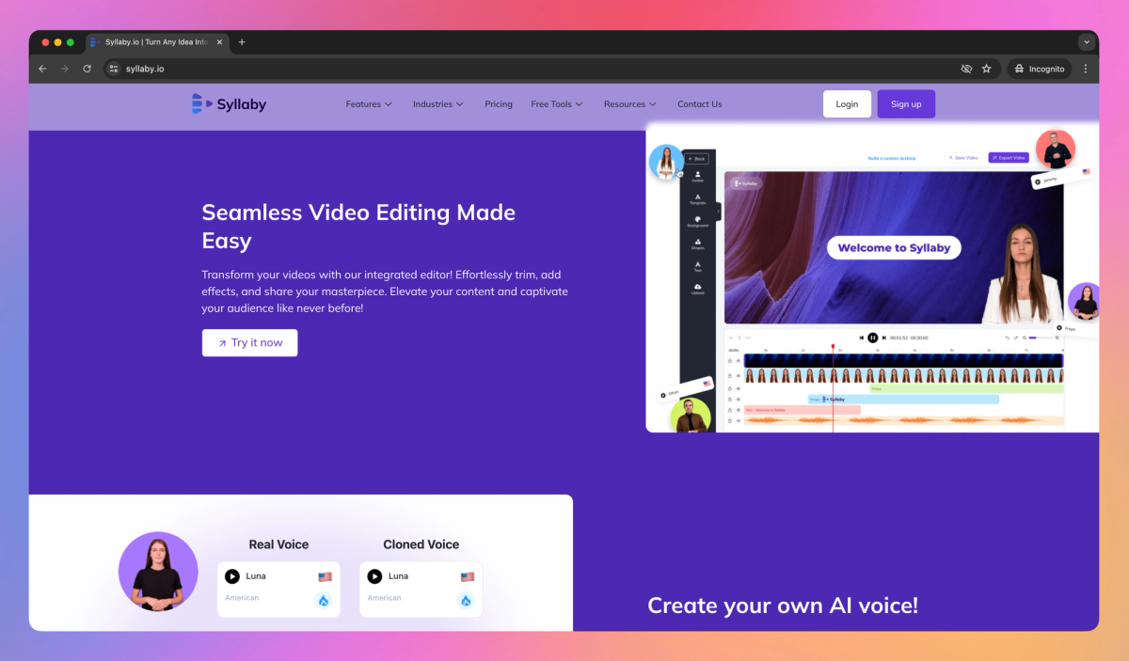Open the tab search dropdown in Chrome
The image size is (1129, 661).
tap(1087, 42)
